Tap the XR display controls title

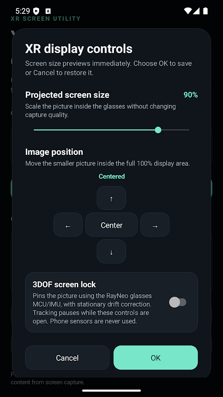79,49
